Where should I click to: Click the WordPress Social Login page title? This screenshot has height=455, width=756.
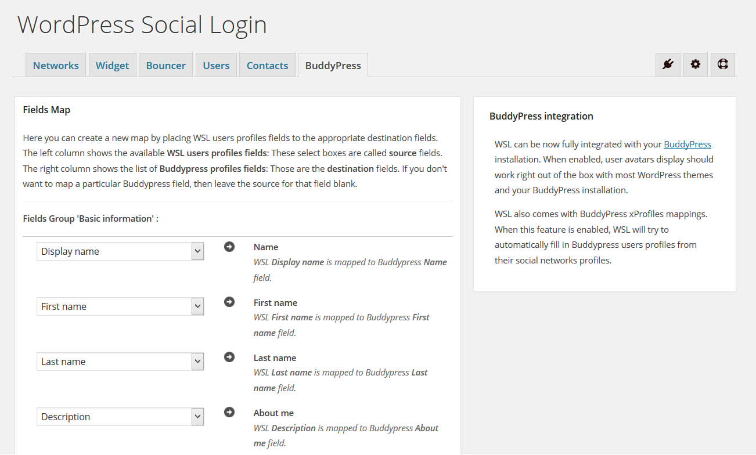pos(142,25)
